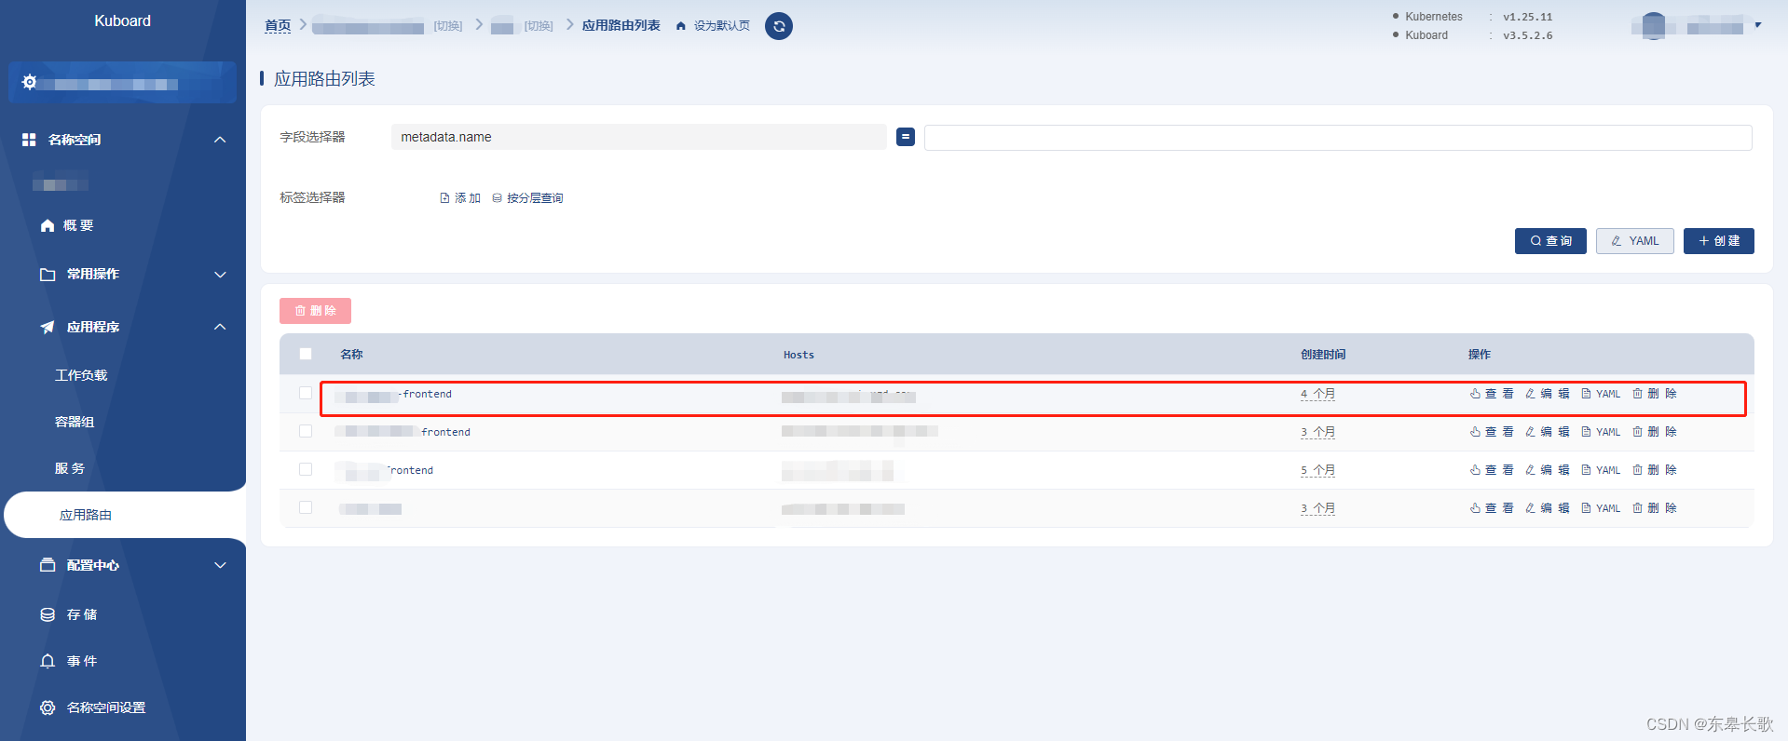Click 删除 on the 5 个月 row

pos(1655,470)
